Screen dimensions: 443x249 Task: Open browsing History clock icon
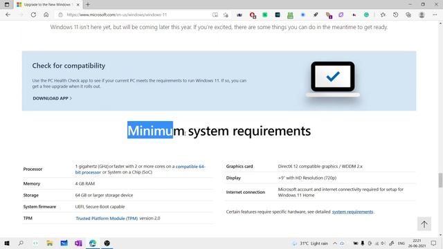[395, 15]
